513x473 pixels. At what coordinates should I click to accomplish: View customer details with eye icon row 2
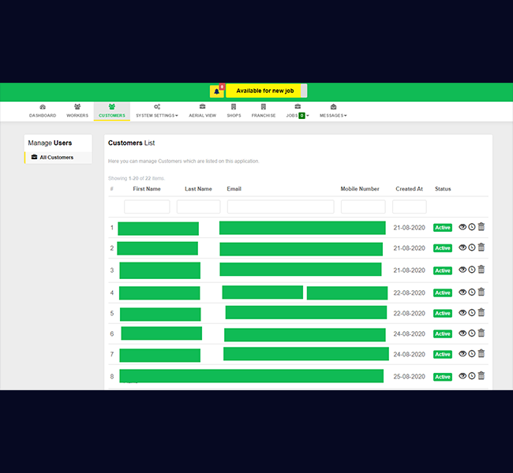462,248
